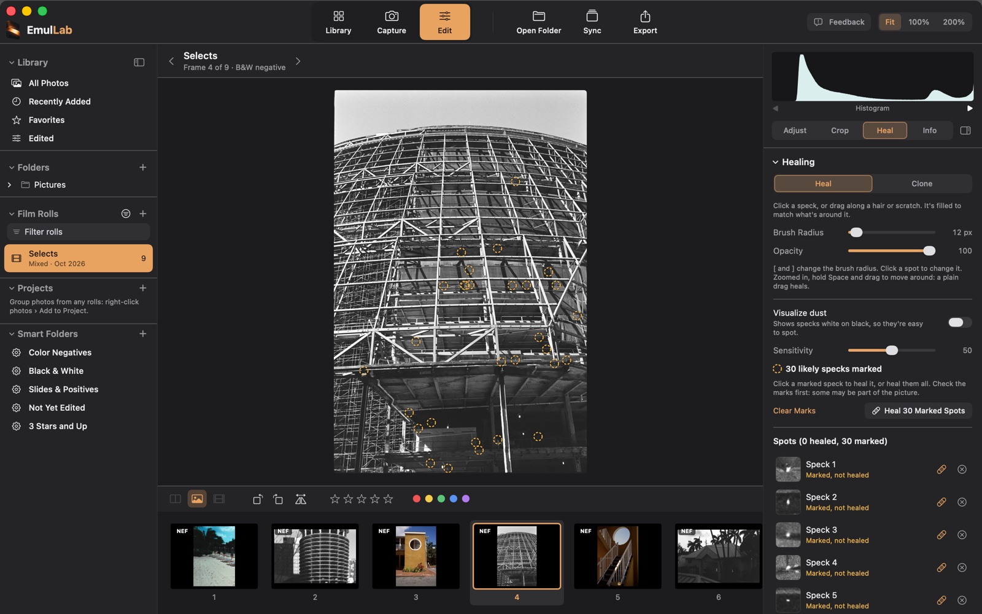Add a new folder with plus icon
The image size is (982, 614).
[143, 167]
